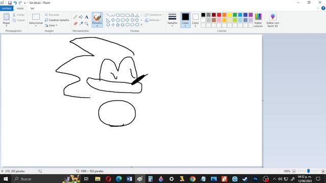Switch to the Inicio tab
This screenshot has width=326, height=183.
coord(20,8)
